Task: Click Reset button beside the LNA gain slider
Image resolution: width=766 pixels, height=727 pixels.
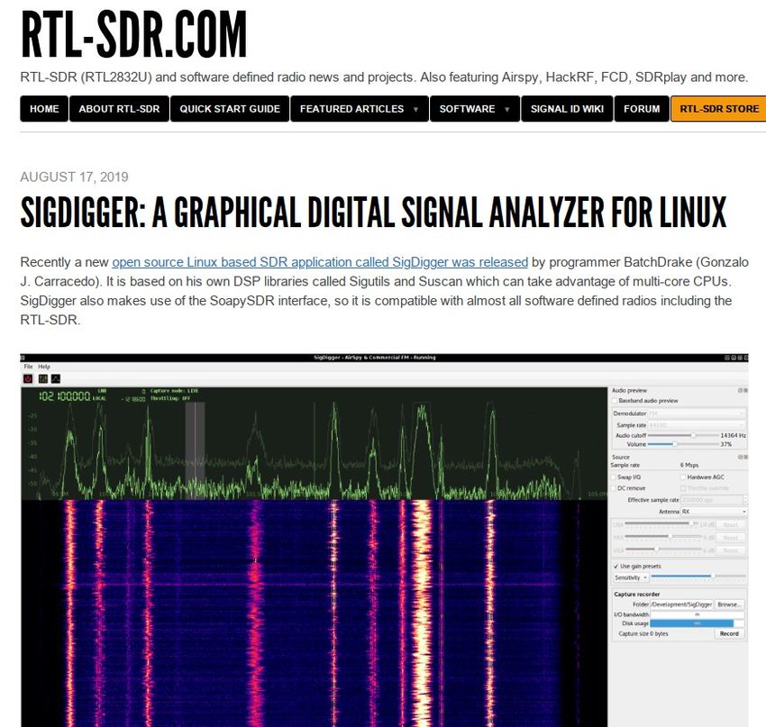Action: (x=730, y=524)
